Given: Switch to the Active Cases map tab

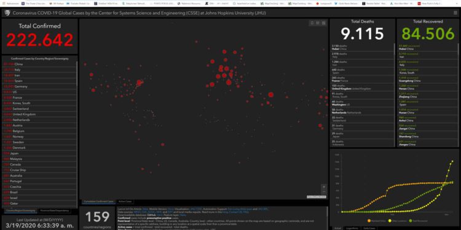Looking at the screenshot, I should 125,202.
